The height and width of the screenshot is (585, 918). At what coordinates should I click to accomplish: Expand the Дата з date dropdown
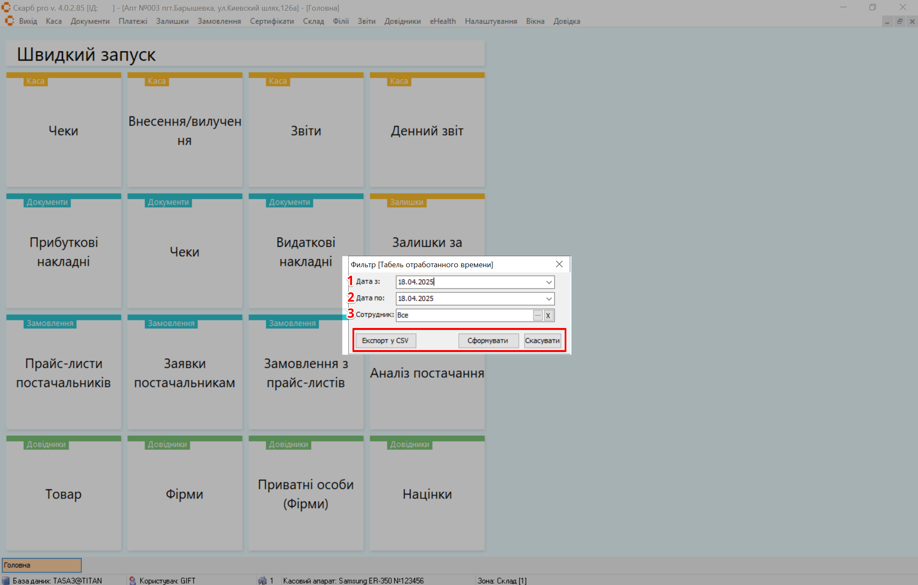549,282
